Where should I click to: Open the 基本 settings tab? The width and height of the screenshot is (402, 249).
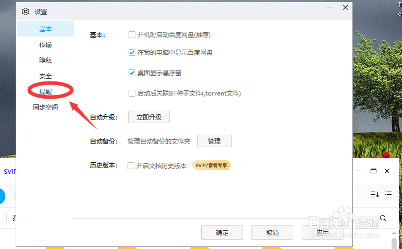45,29
